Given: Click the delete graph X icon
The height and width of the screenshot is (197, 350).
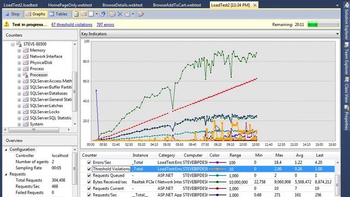Looking at the screenshot, I should tap(120, 14).
